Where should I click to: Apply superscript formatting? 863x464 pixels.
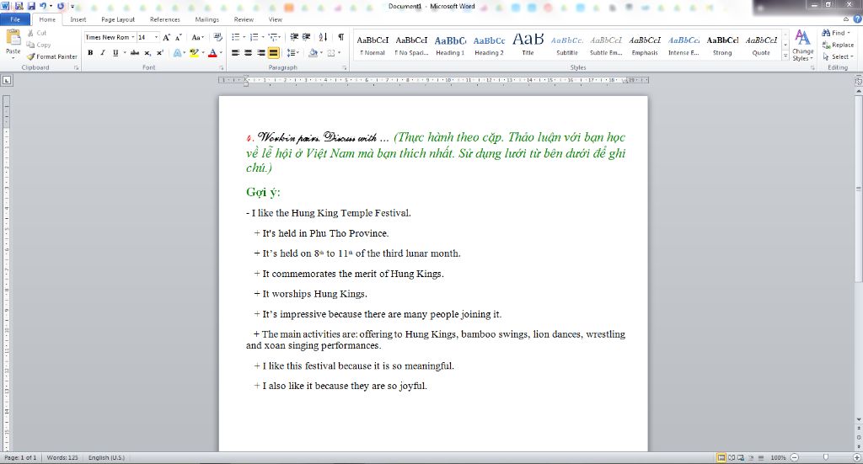tap(159, 53)
